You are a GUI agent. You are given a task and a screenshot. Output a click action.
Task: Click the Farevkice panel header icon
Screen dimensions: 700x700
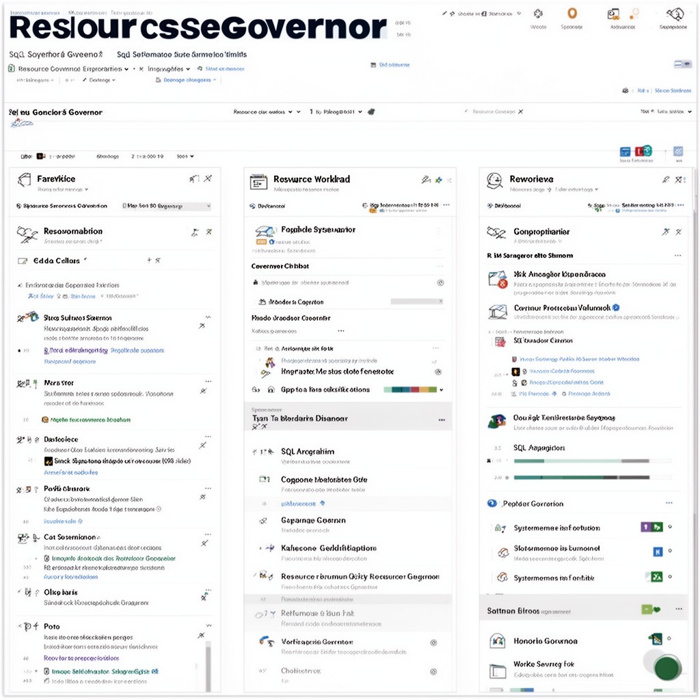pyautogui.click(x=24, y=180)
